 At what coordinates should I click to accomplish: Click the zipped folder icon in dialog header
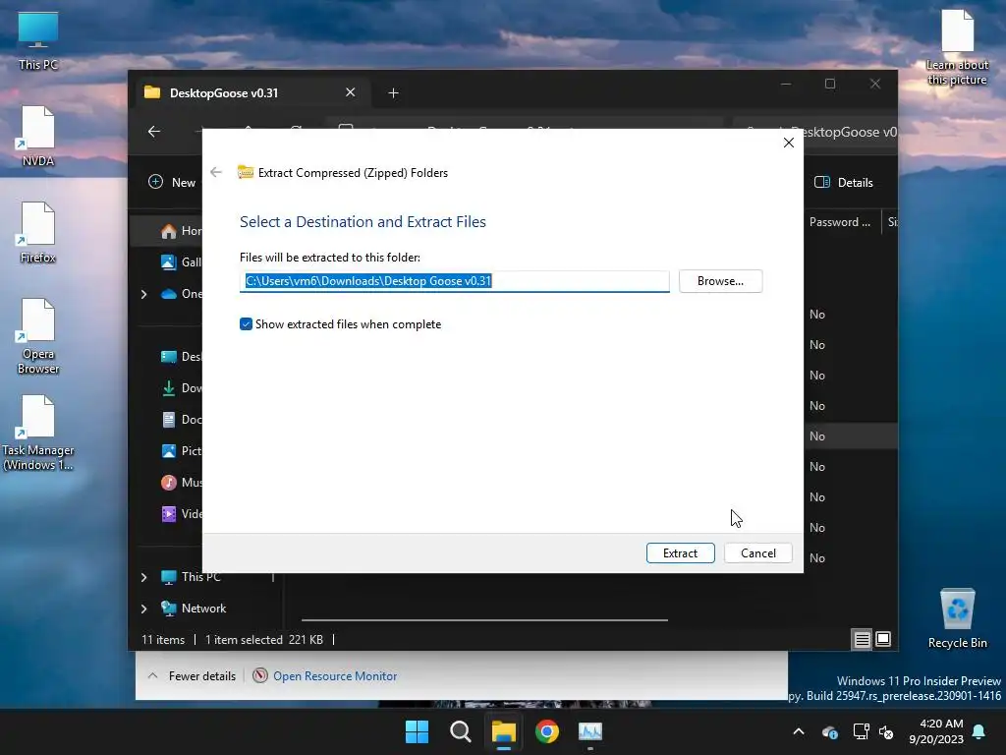(x=245, y=172)
